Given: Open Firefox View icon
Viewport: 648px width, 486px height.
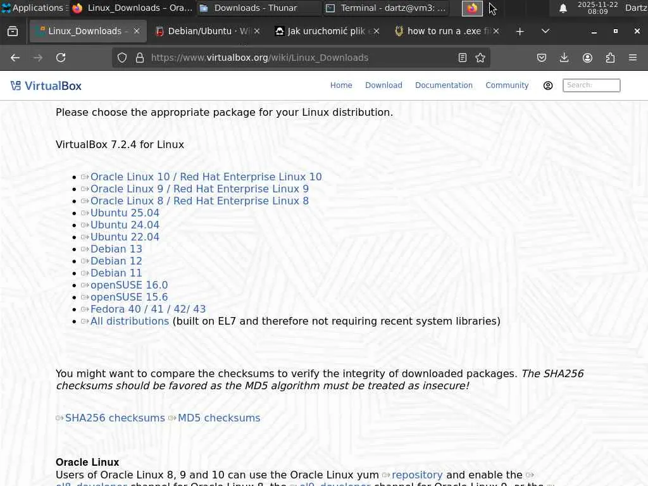Looking at the screenshot, I should (13, 32).
